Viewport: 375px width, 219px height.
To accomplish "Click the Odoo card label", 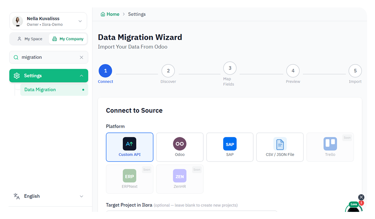I will point(180,155).
